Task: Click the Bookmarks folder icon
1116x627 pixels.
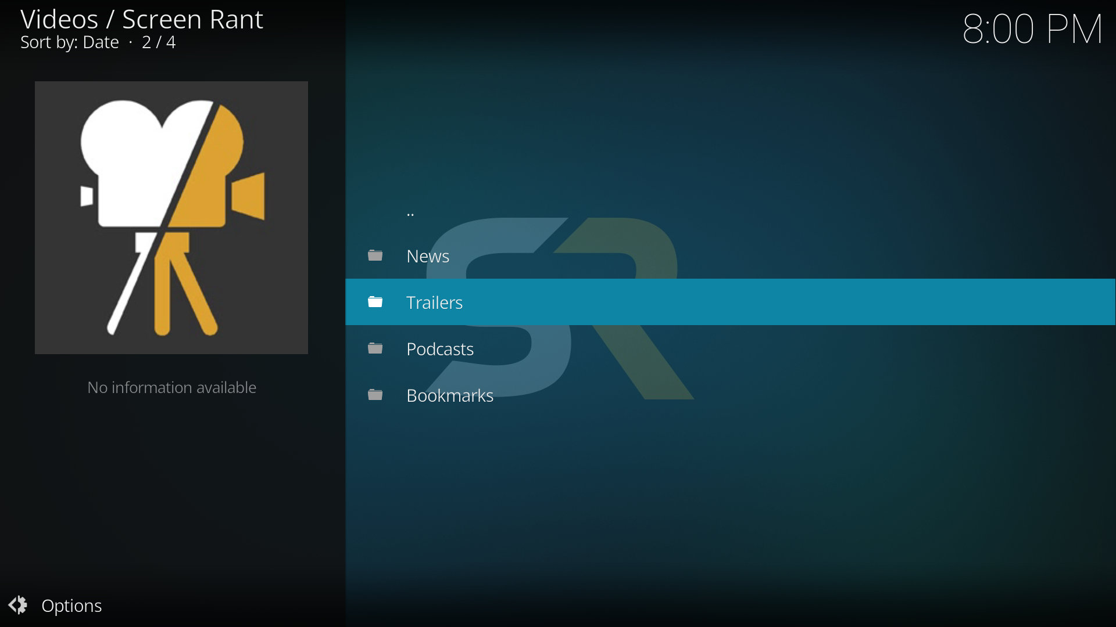Action: click(x=375, y=395)
